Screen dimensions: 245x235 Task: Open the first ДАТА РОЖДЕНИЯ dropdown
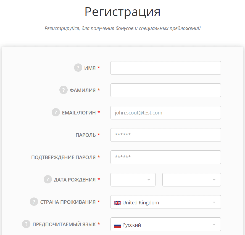pos(133,180)
